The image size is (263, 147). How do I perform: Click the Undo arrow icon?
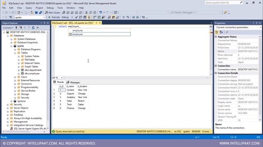(x=100, y=13)
